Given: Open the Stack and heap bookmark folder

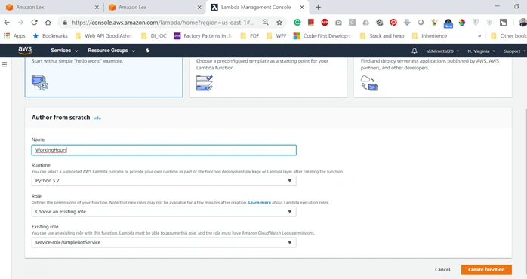Looking at the screenshot, I should (382, 36).
